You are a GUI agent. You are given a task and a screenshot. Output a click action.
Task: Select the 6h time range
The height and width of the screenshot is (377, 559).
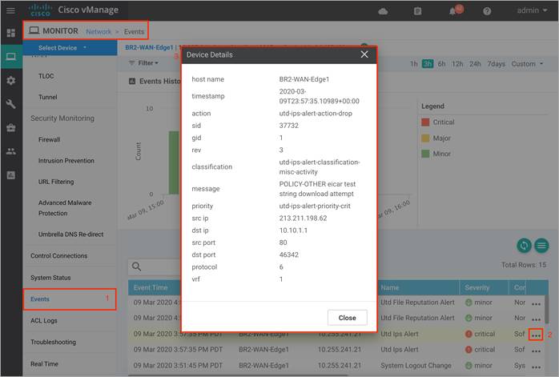441,64
